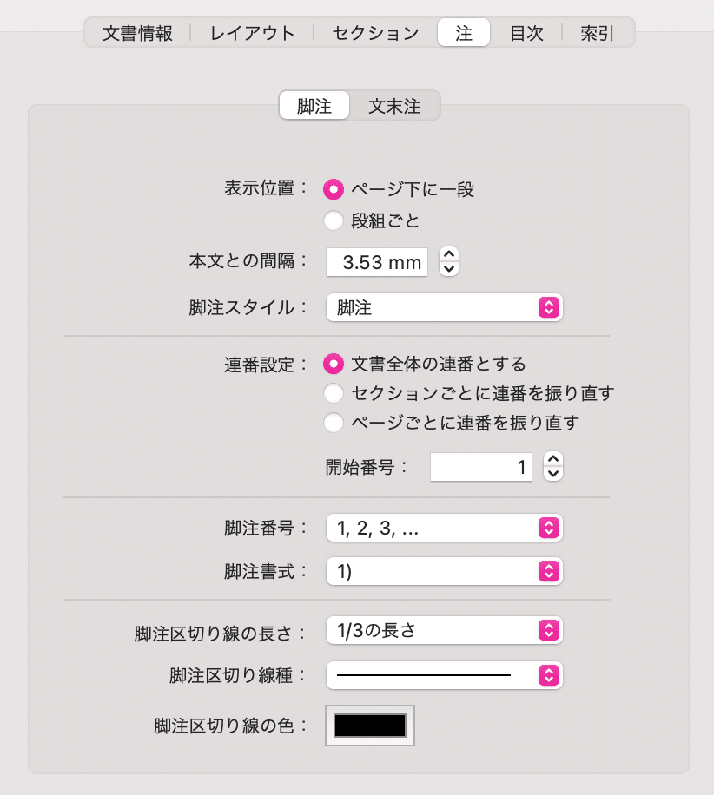Click the 脚注区切り線の色 color well
714x795 pixels.
pos(369,726)
